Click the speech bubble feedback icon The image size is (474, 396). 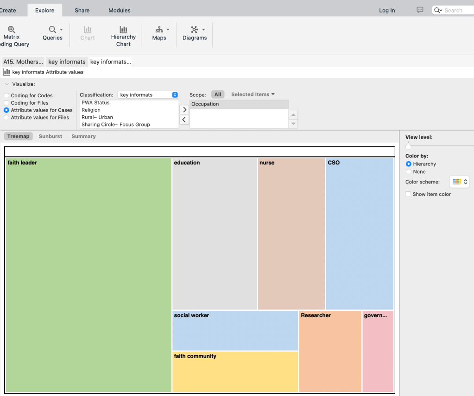[x=420, y=10]
